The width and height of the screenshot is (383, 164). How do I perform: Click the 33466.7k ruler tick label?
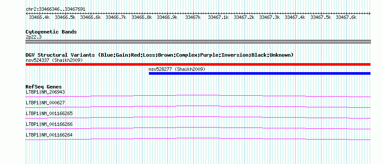(x=116, y=18)
